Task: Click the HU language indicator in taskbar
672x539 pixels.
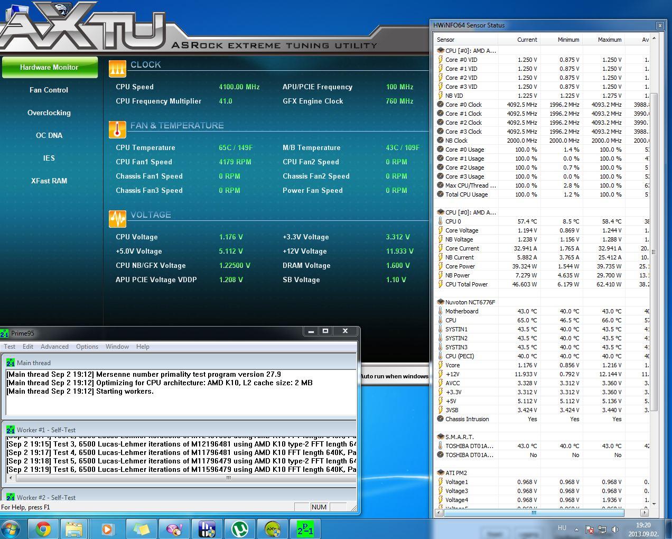Action: (x=562, y=528)
